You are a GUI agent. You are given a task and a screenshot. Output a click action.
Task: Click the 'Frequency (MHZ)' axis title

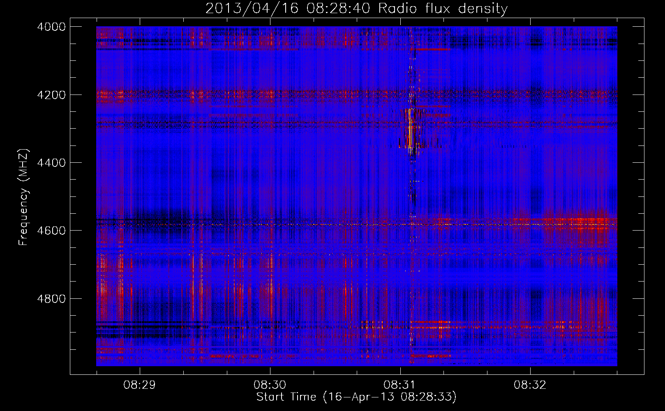pyautogui.click(x=23, y=197)
